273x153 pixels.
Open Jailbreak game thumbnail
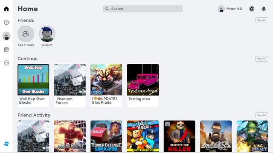point(143,136)
